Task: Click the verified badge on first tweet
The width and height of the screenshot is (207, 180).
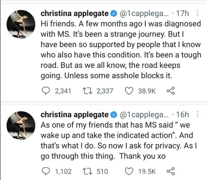Action: click(x=113, y=14)
